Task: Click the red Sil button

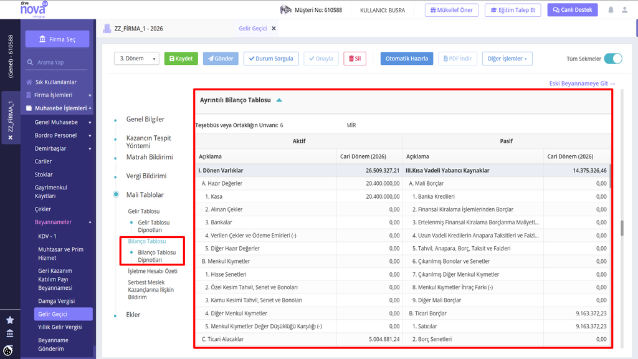Action: pos(355,59)
